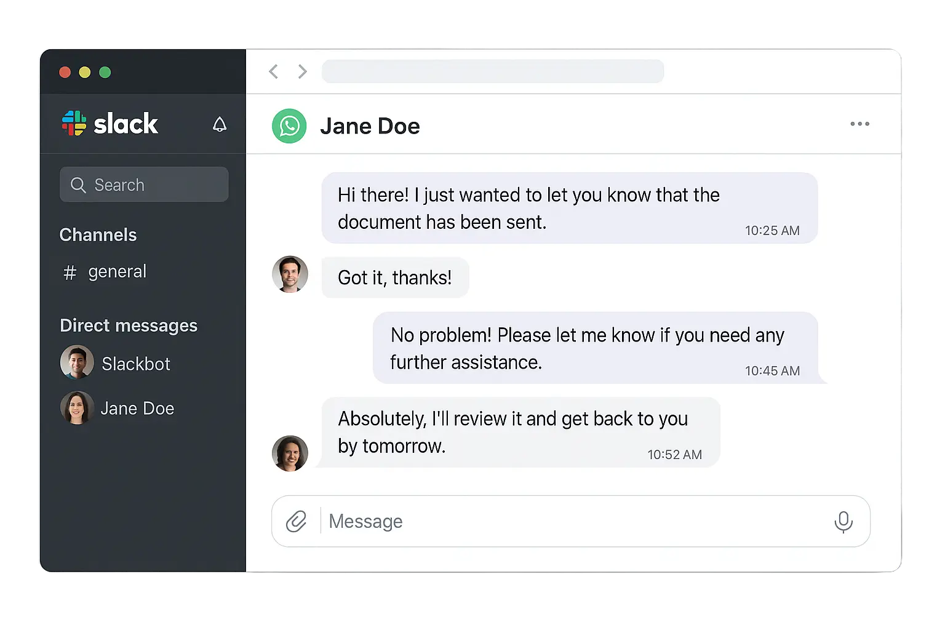The height and width of the screenshot is (630, 945).
Task: Select the message bubble timestamped 10:45 AM
Action: tap(596, 348)
